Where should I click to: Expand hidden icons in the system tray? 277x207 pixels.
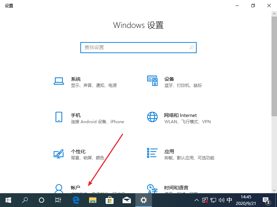click(x=196, y=200)
